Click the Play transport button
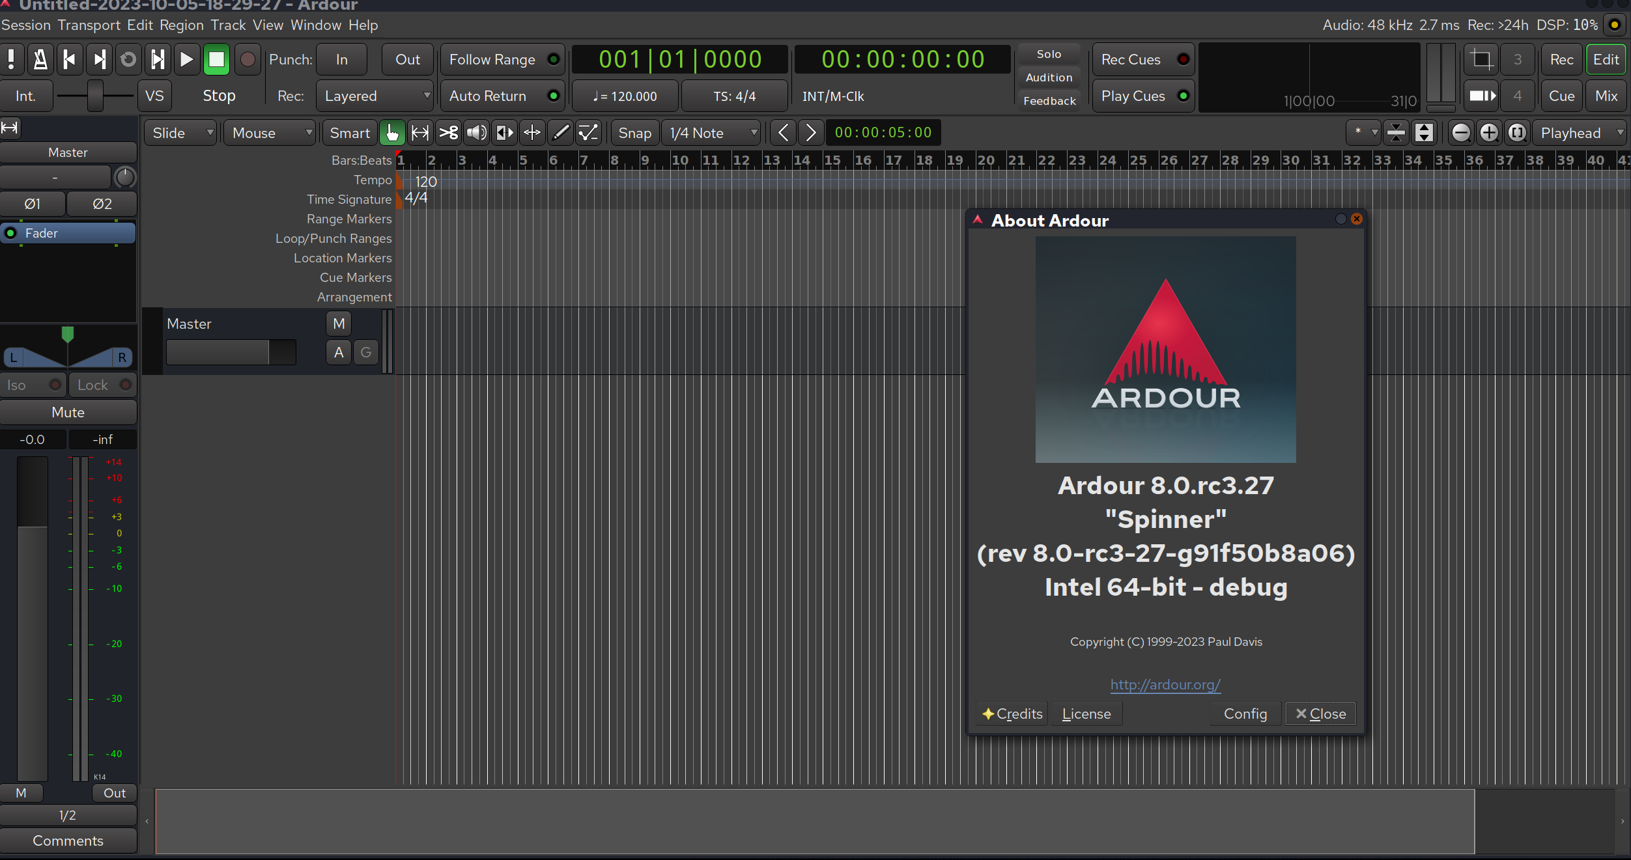This screenshot has height=860, width=1631. point(186,60)
